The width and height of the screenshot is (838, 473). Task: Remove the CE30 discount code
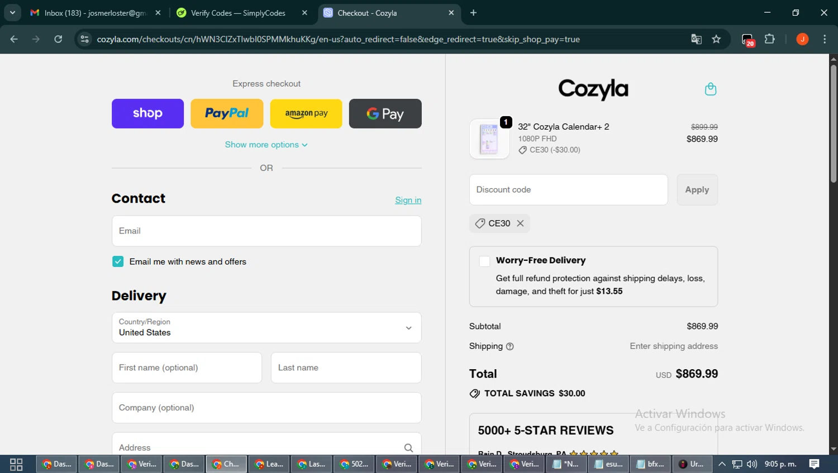pos(520,223)
